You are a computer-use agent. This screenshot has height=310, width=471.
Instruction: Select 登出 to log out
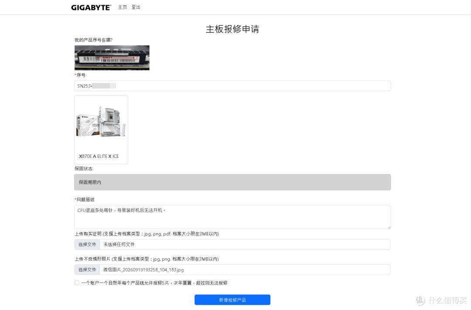click(136, 7)
